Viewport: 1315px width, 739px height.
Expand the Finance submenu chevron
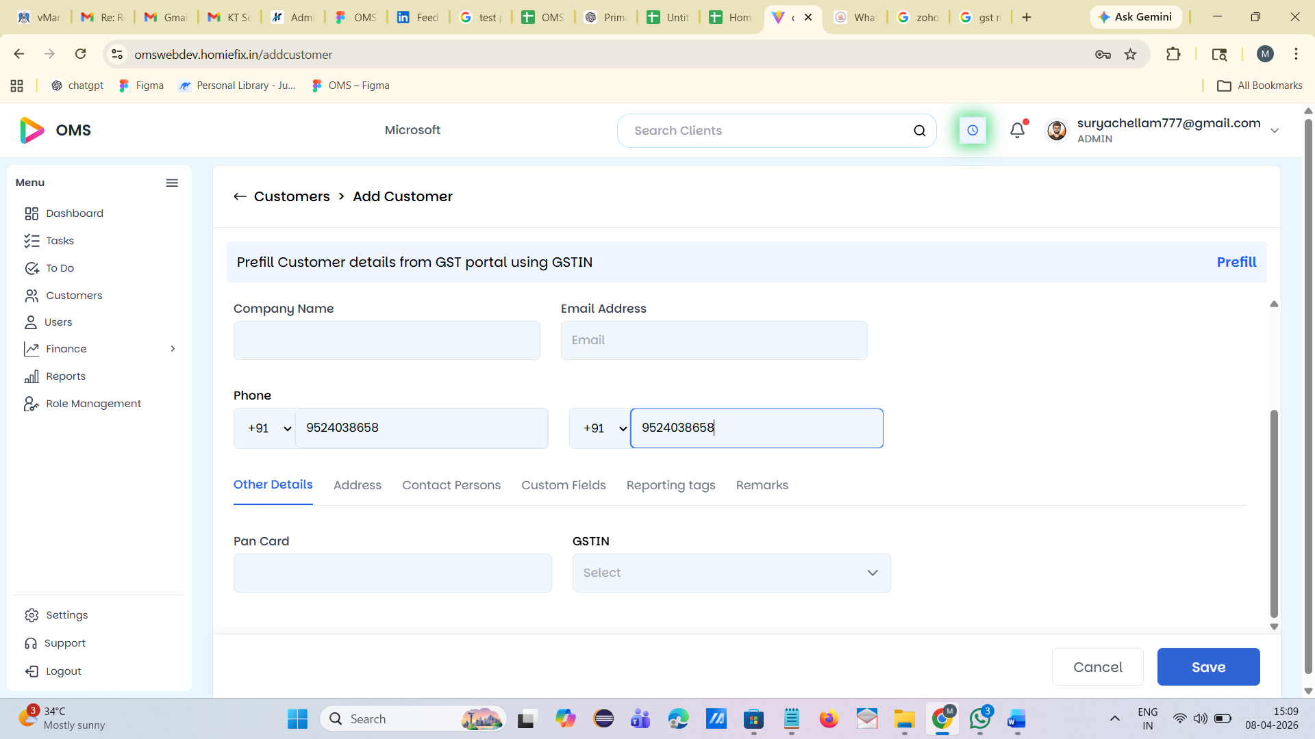point(173,349)
